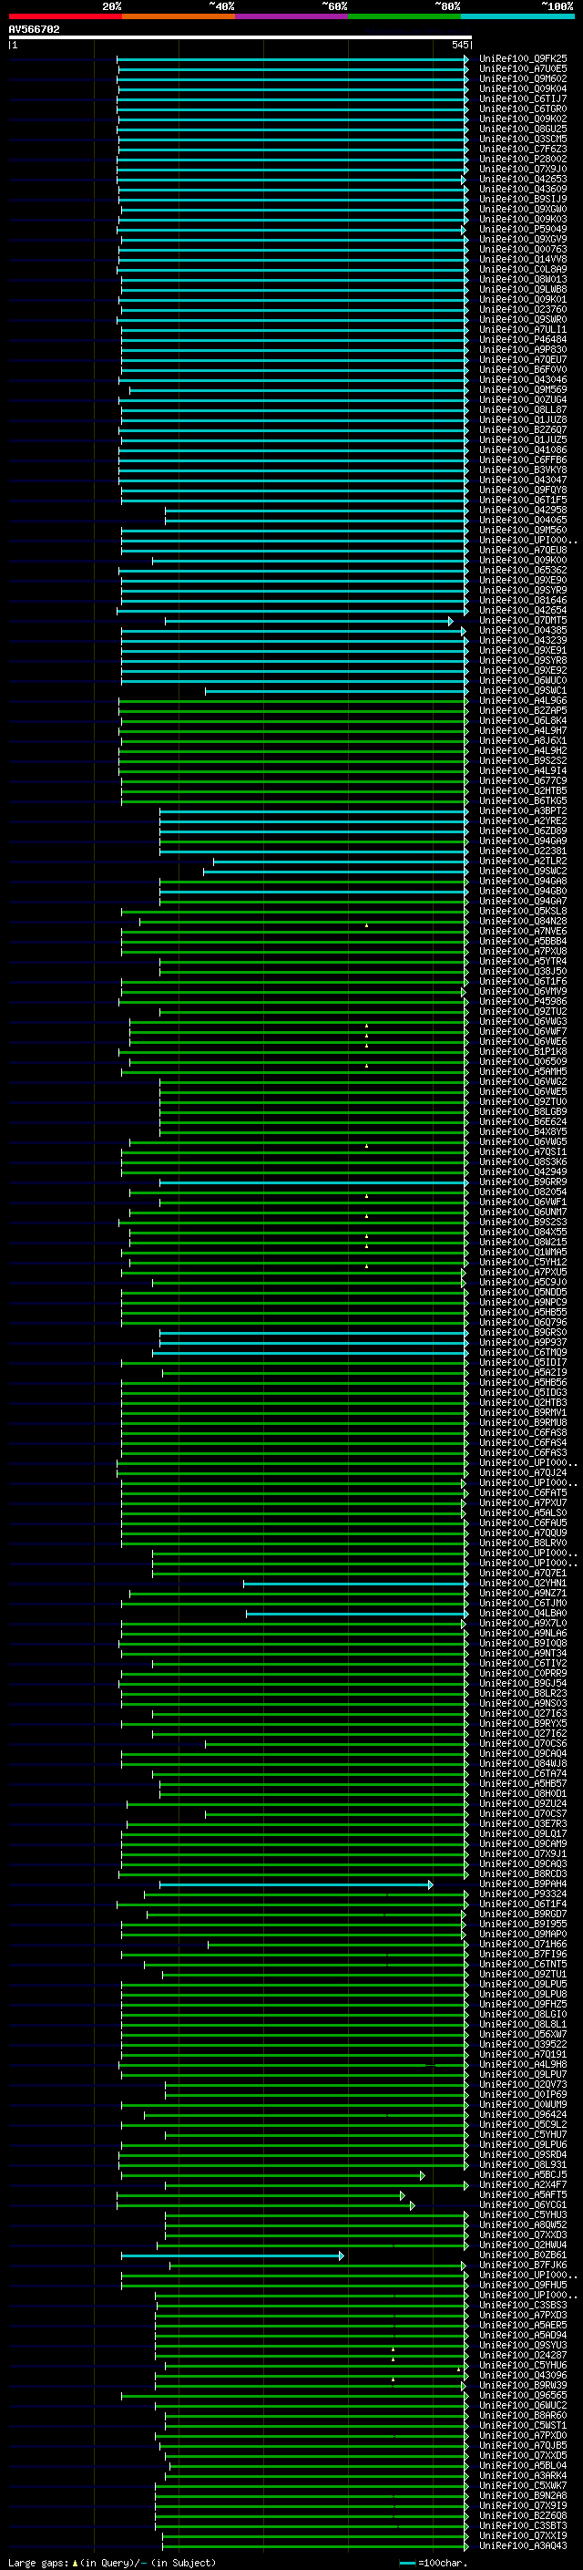This screenshot has width=583, height=2570.
Task: Select the UniRef100_C0L8A9 label
Action: [523, 269]
